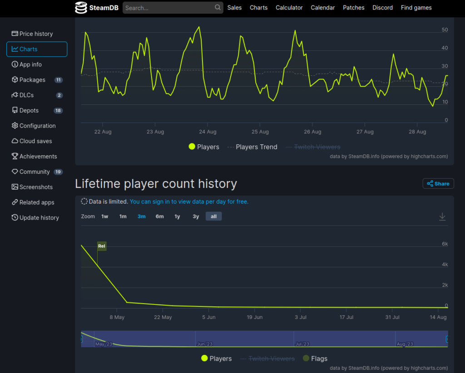Click the Configuration gear icon

click(x=15, y=126)
